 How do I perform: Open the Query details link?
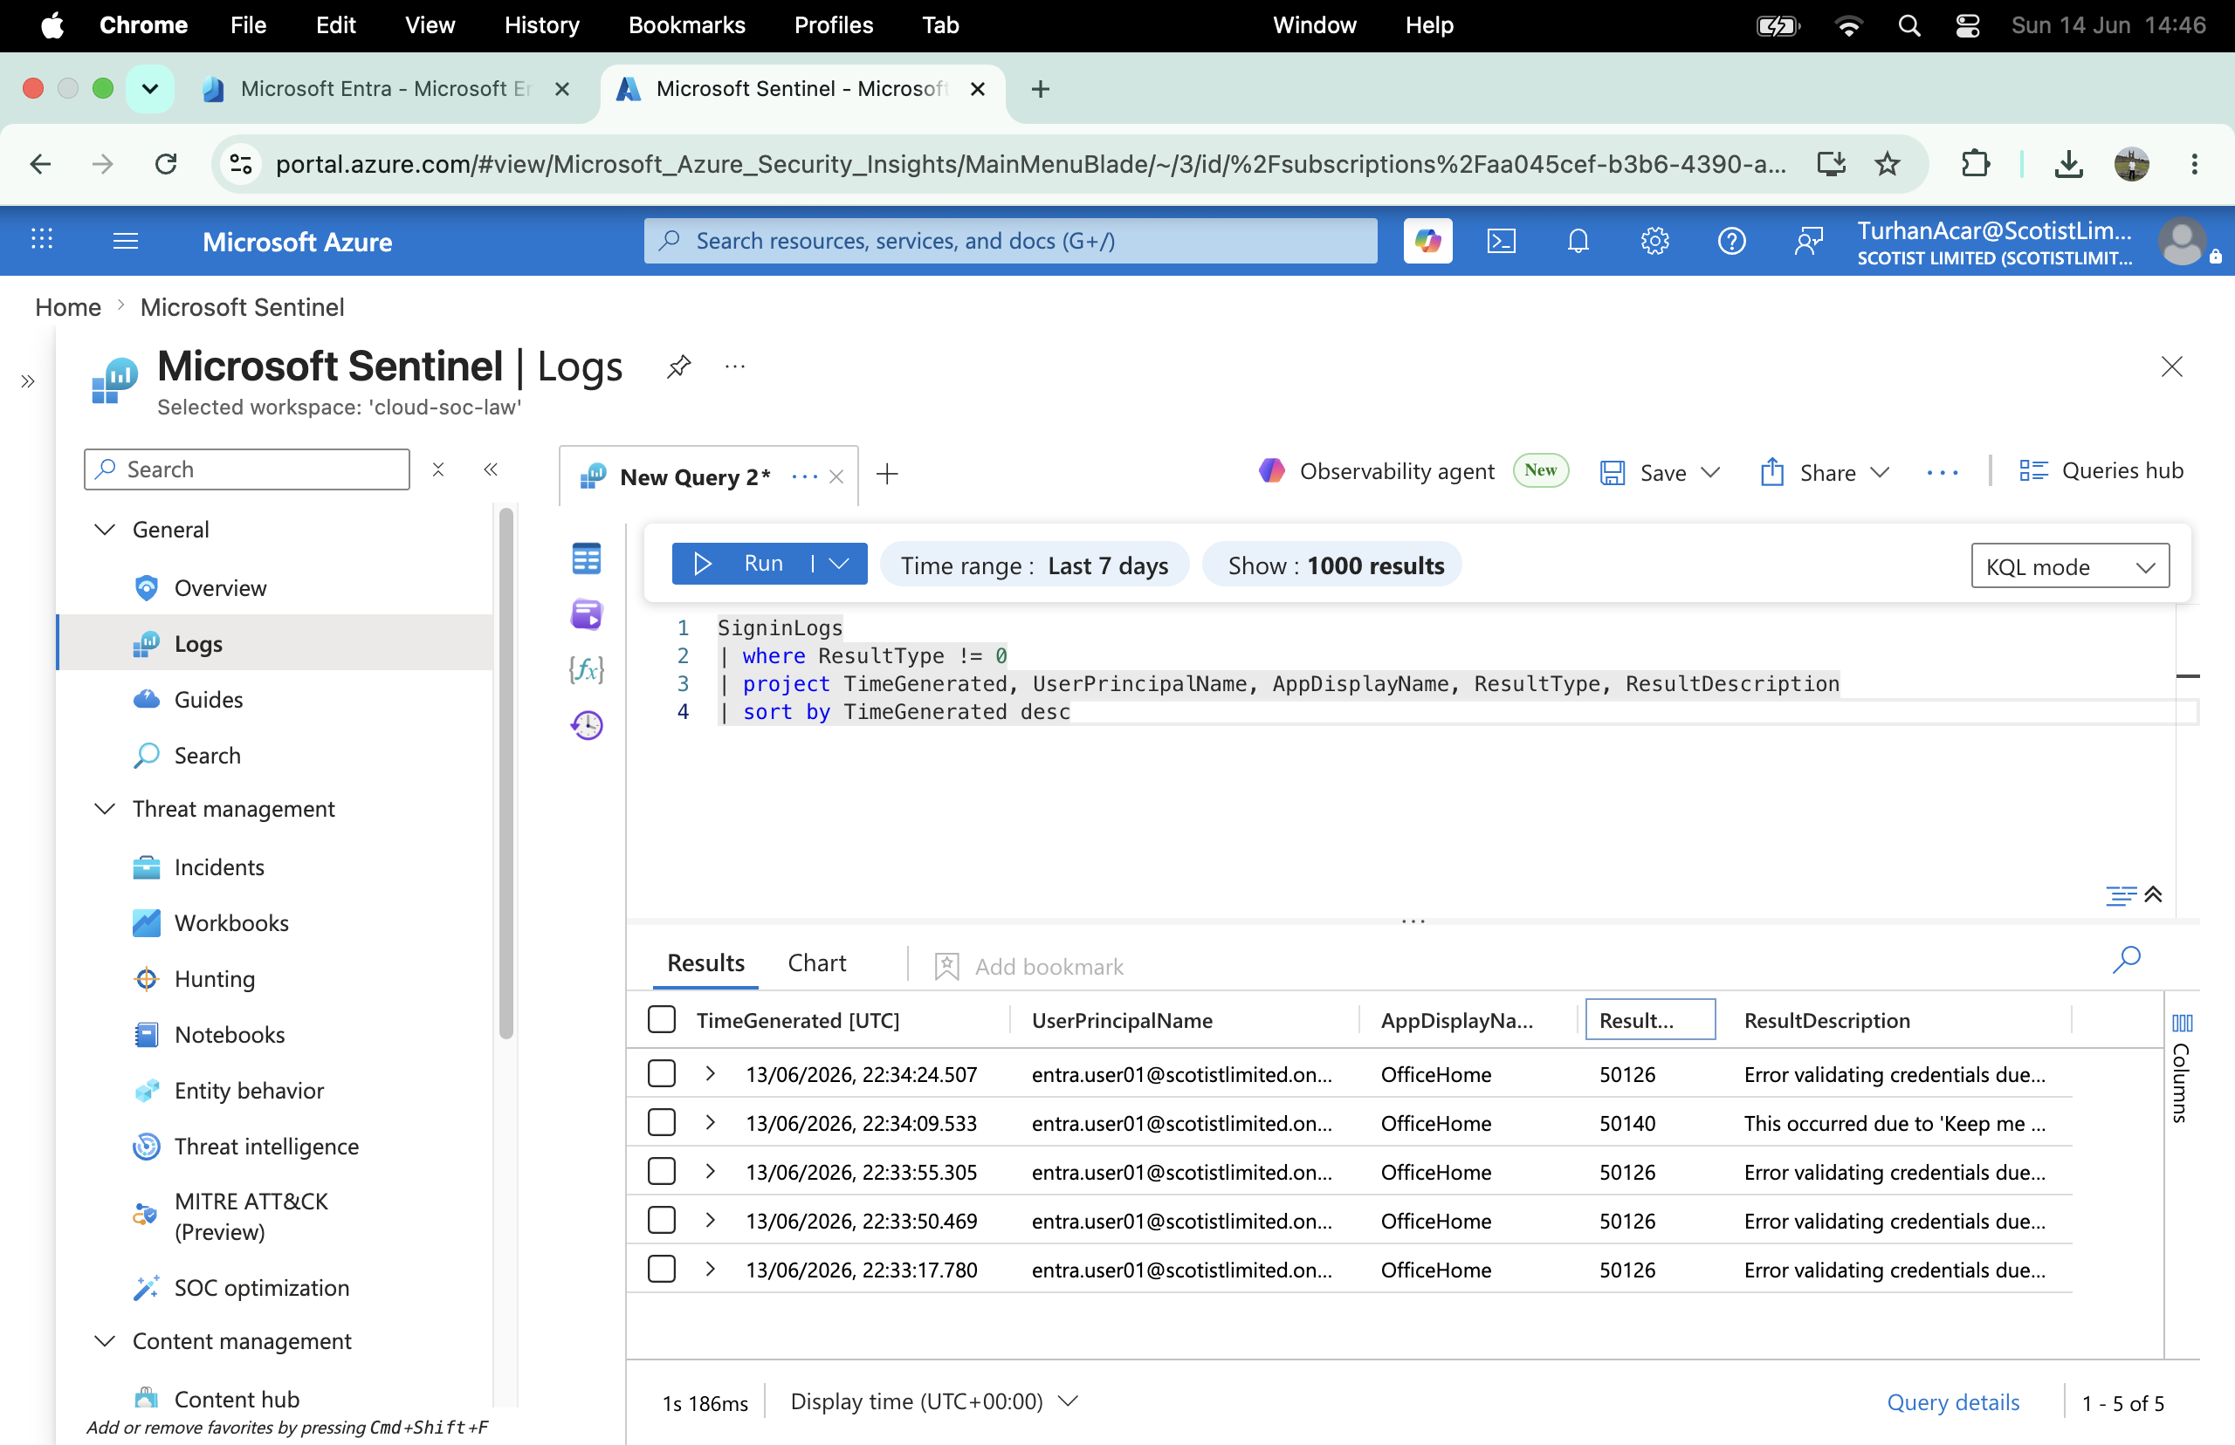click(1952, 1402)
